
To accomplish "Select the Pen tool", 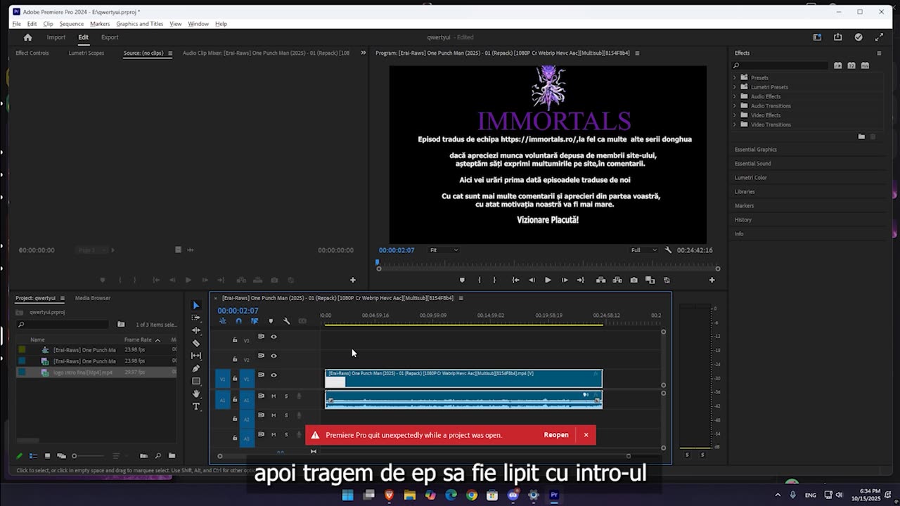I will pos(196,368).
